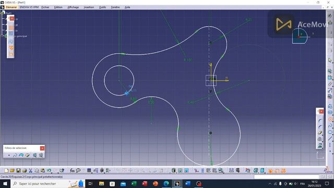The image size is (334, 188).
Task: Click the Chamfer tool in floating operation toolbar
Action: tap(320, 127)
